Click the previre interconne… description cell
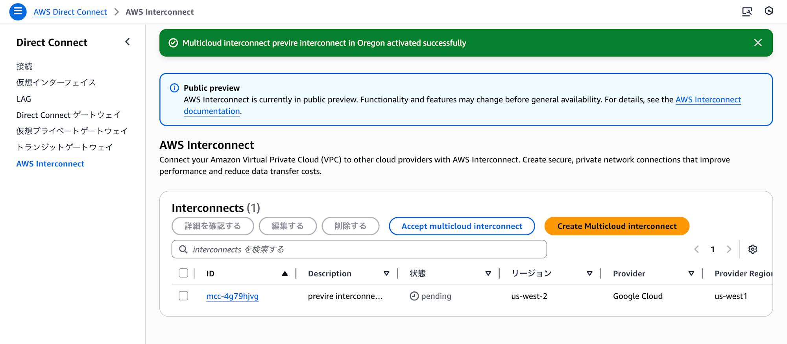787x344 pixels. 345,296
